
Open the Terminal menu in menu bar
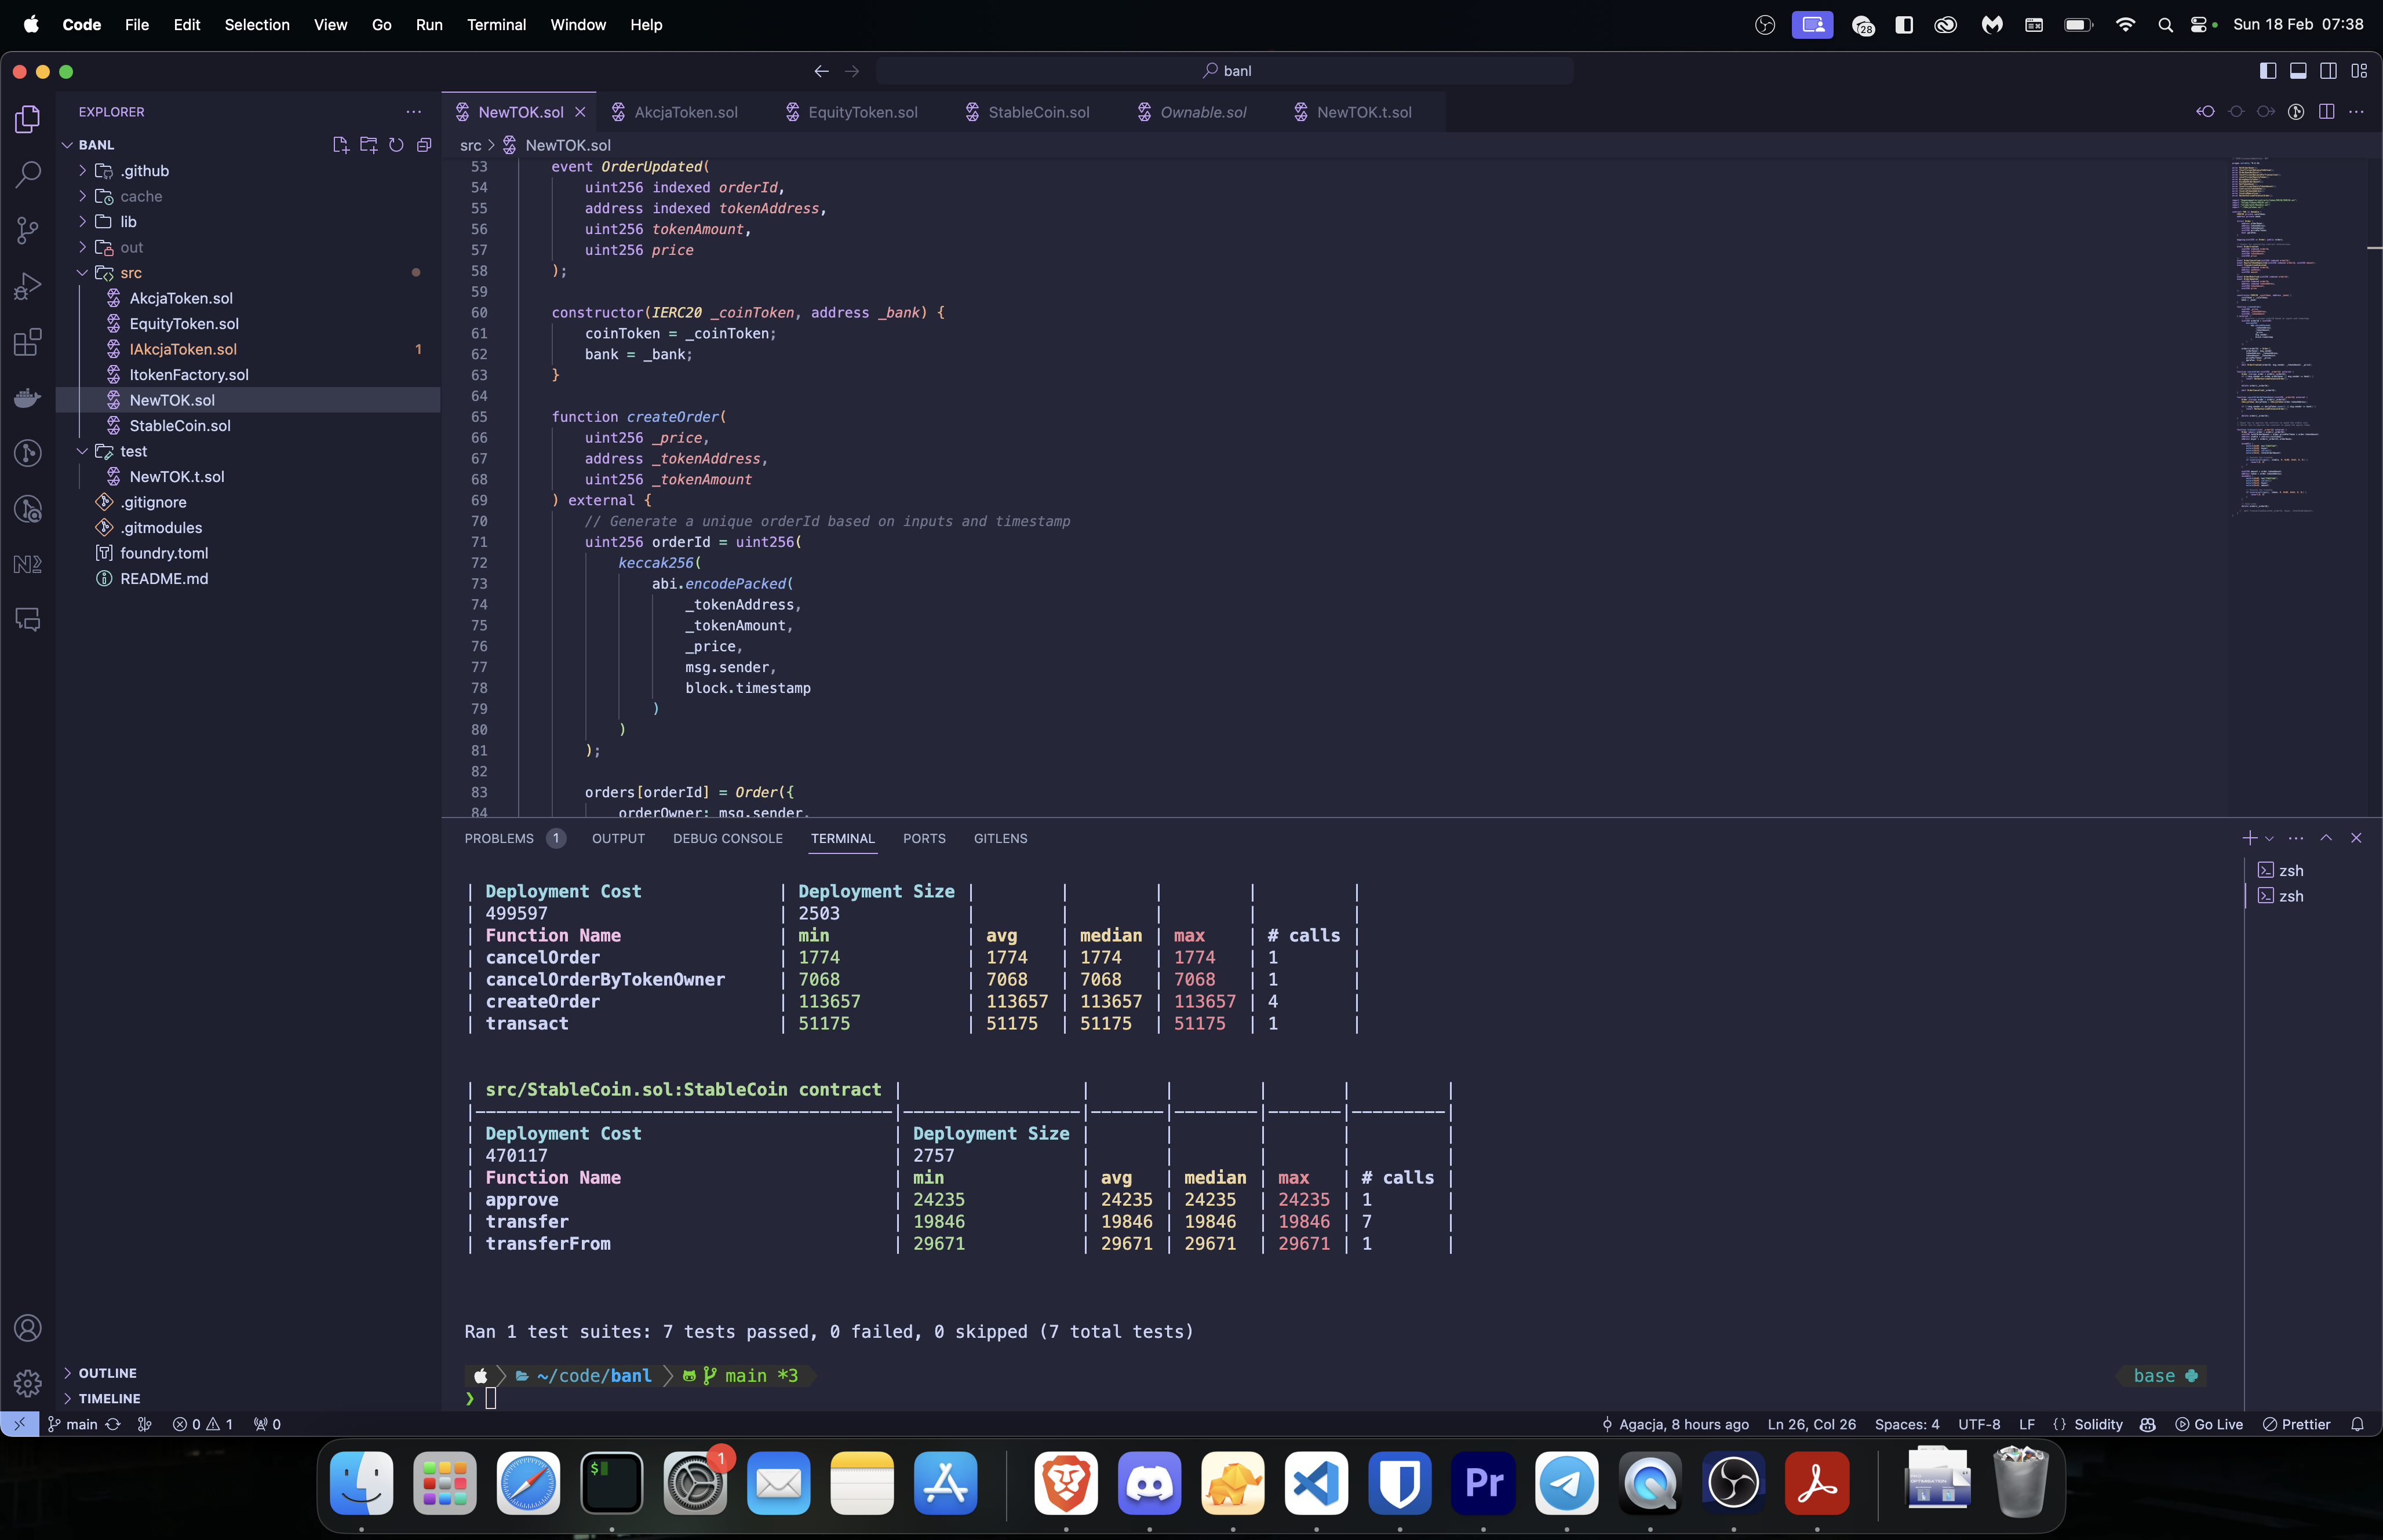[496, 25]
